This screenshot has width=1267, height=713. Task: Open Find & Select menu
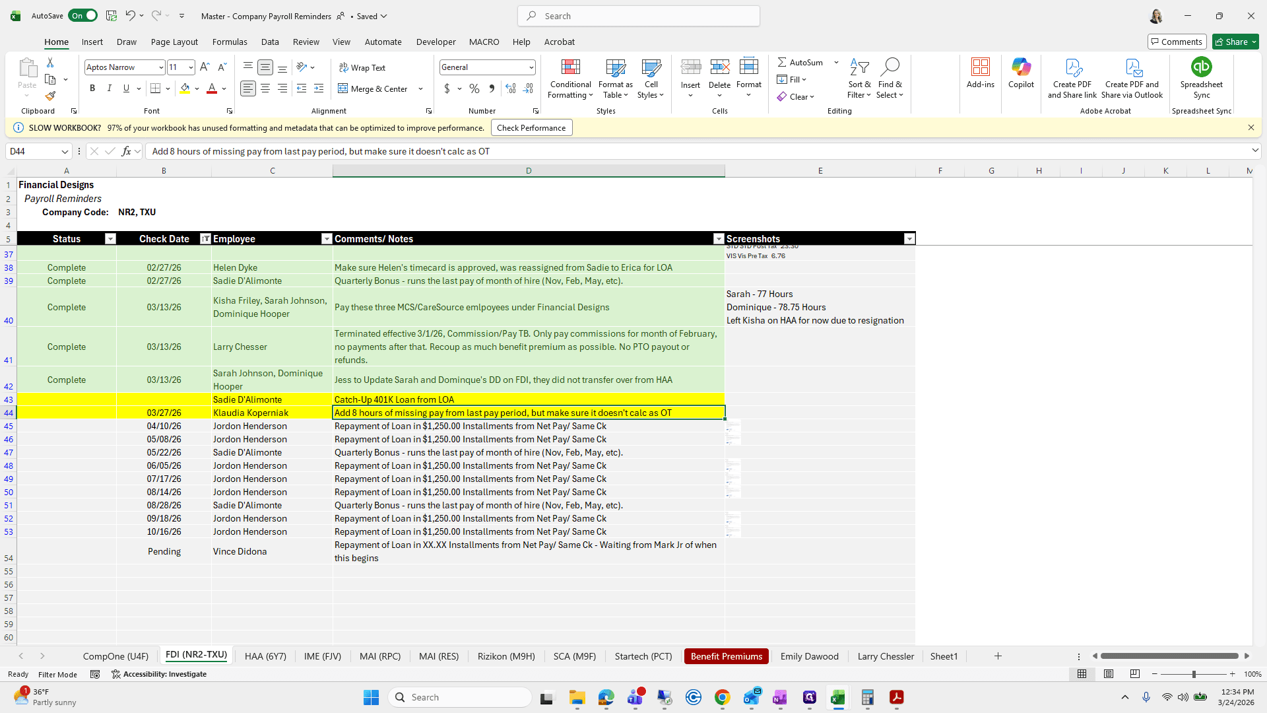click(x=890, y=79)
